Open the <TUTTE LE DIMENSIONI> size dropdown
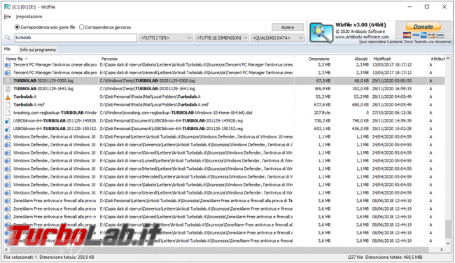The width and height of the screenshot is (455, 263). 222,38
